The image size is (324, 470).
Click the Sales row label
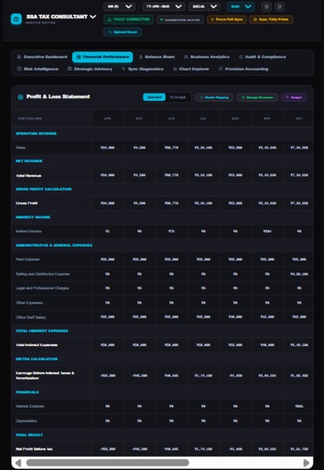coord(21,148)
